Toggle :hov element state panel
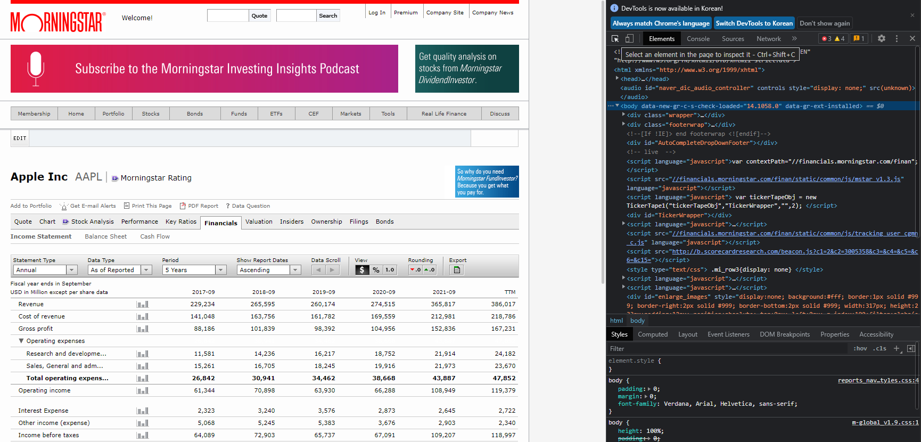Screen dimensions: 921x442 (x=860, y=348)
